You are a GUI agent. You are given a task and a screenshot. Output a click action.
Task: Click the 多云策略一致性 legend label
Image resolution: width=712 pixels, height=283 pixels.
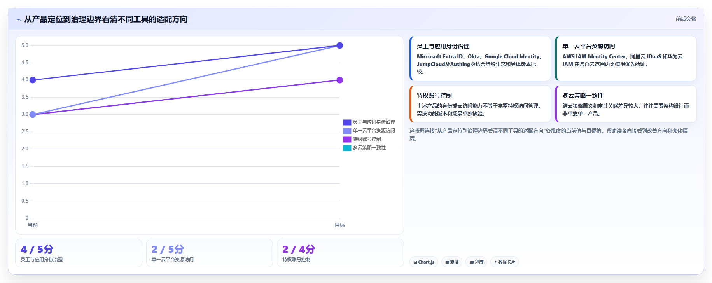click(369, 148)
